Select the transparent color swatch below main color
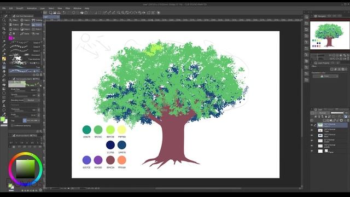The image size is (350, 197). [4, 125]
